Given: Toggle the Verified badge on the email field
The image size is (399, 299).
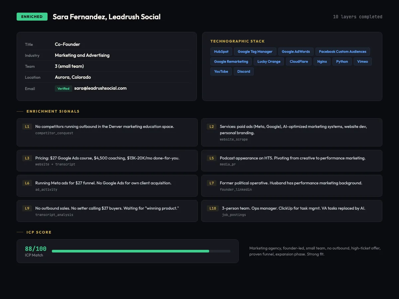Looking at the screenshot, I should pos(64,88).
